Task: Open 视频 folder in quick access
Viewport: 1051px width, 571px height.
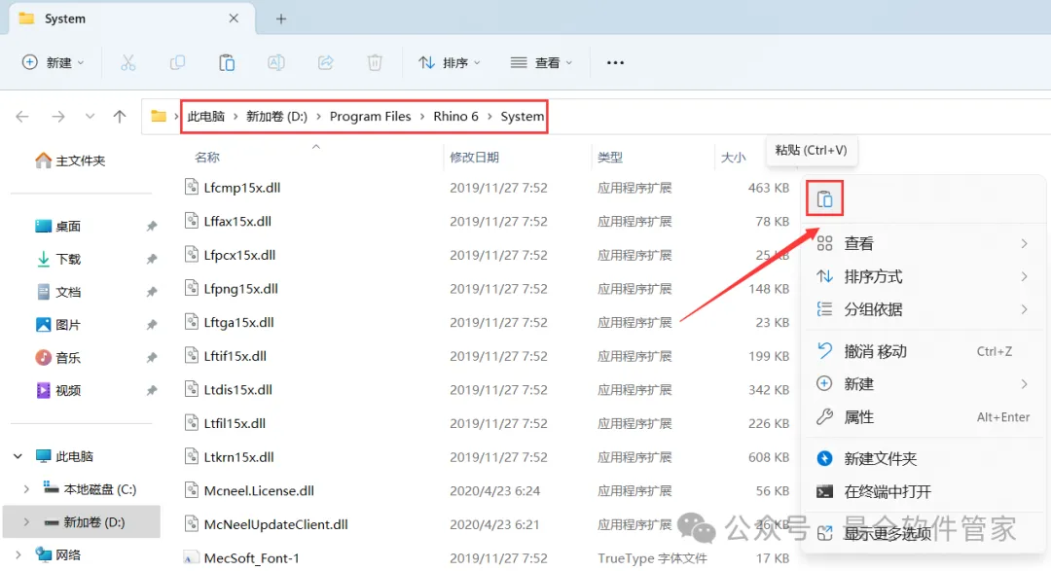Action: tap(58, 391)
